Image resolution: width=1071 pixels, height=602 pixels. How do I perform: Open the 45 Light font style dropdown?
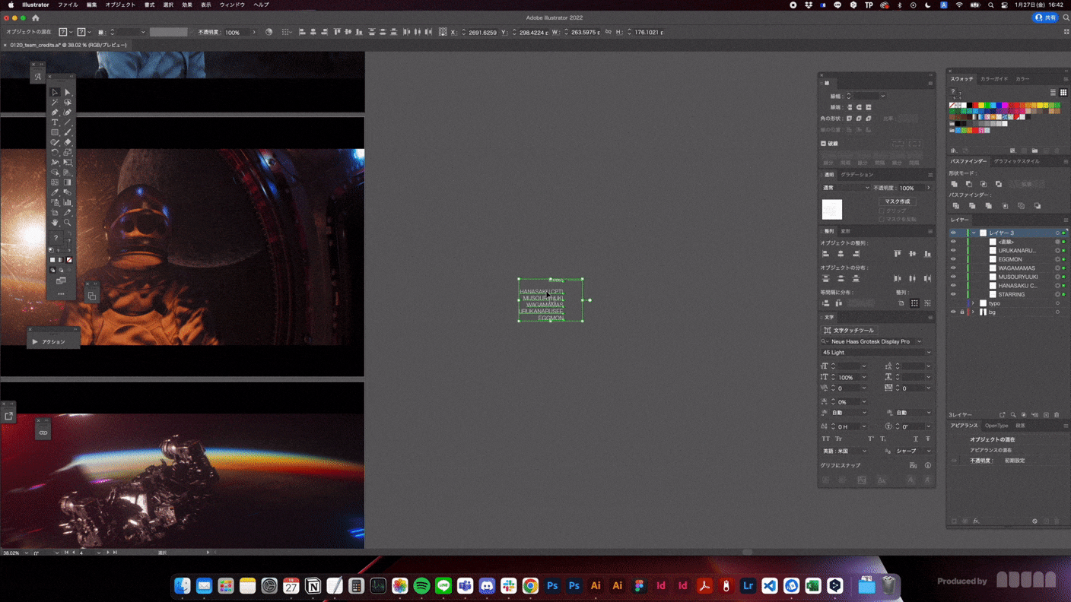(x=928, y=353)
